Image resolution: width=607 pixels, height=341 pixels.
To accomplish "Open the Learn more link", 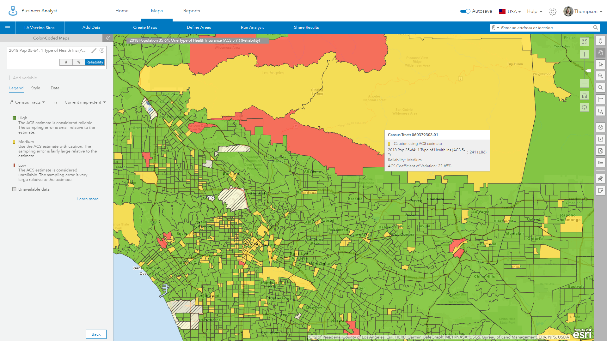I will (89, 199).
